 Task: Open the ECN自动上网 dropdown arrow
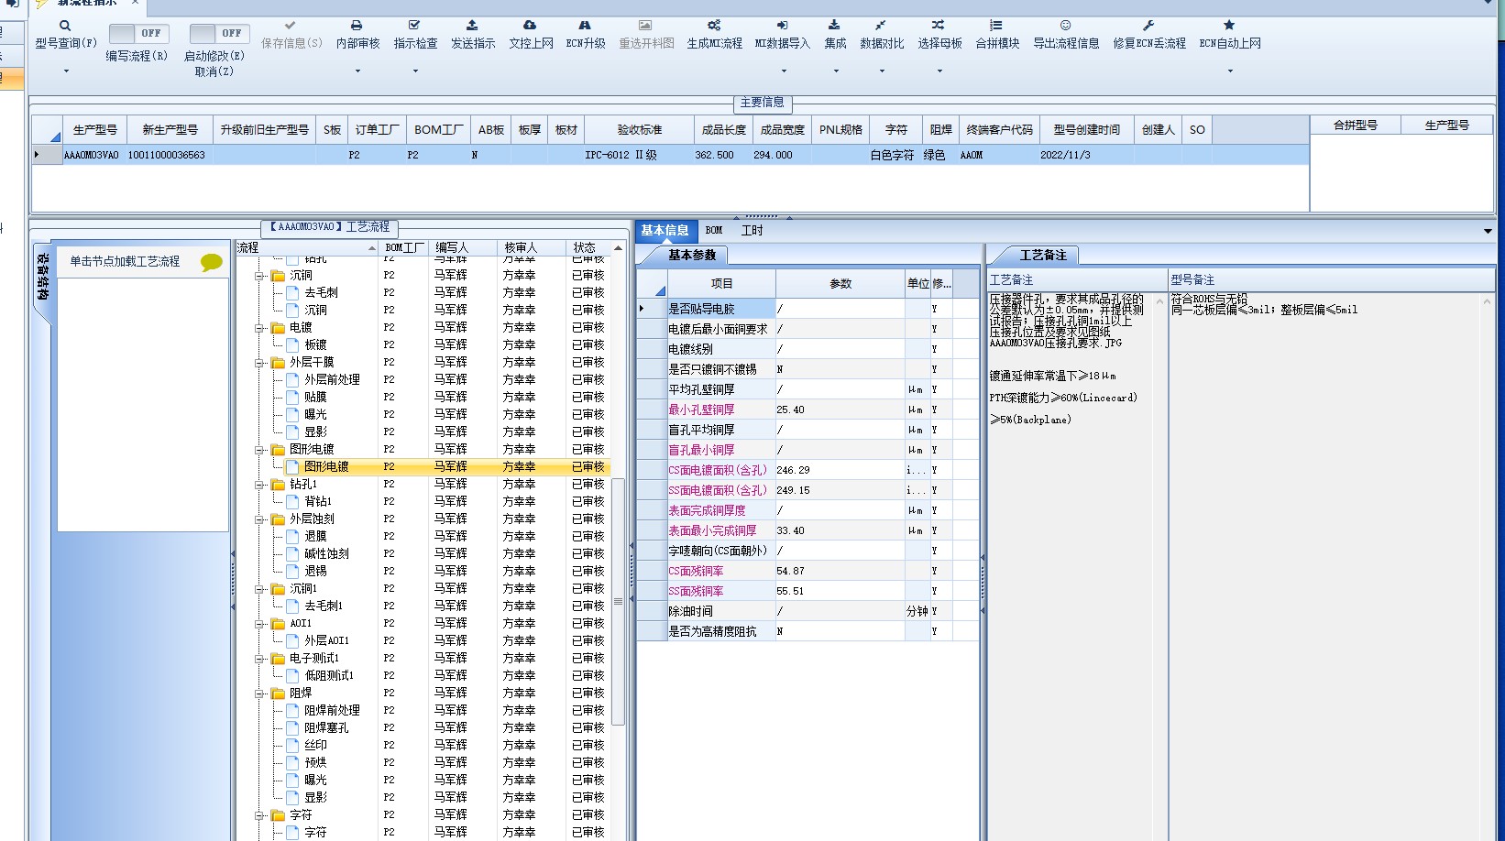(x=1230, y=71)
